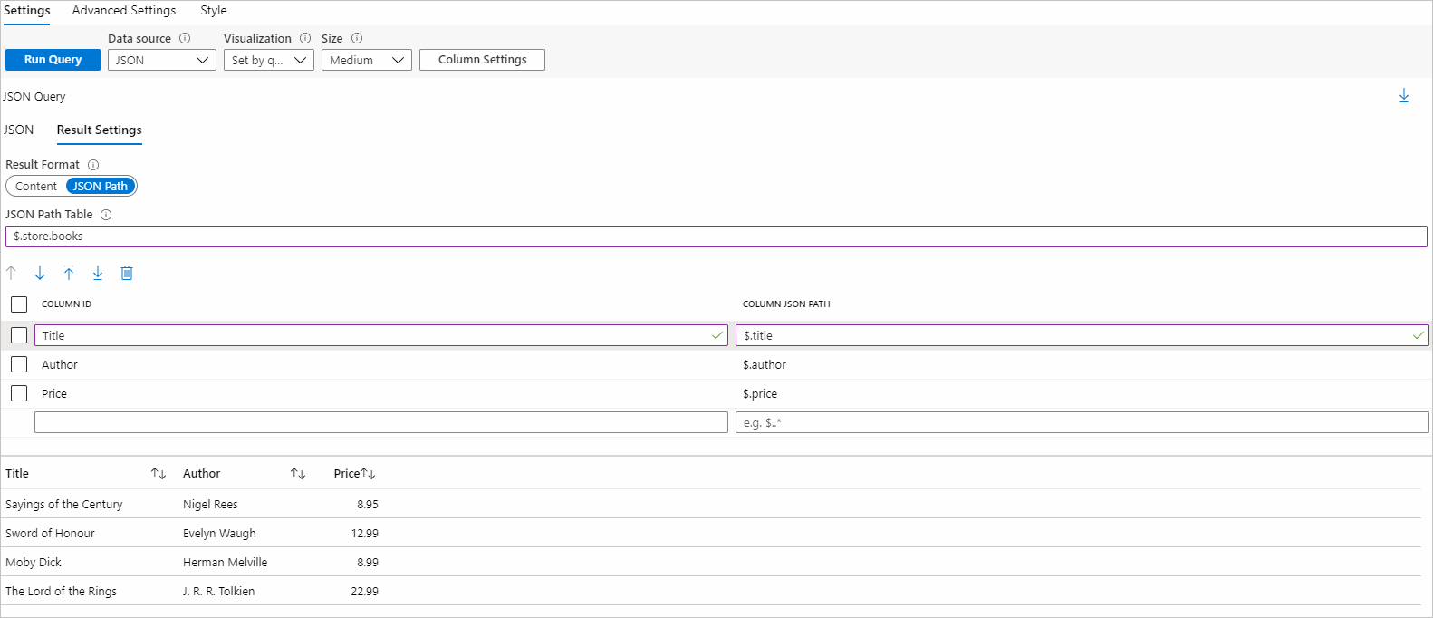Check the Title row checkbox

coord(19,335)
